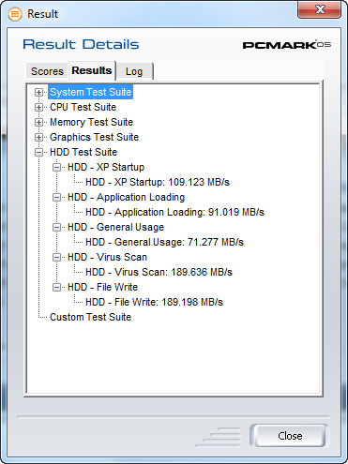Collapse the HDD - General Usage branch
The width and height of the screenshot is (348, 464).
coord(56,227)
